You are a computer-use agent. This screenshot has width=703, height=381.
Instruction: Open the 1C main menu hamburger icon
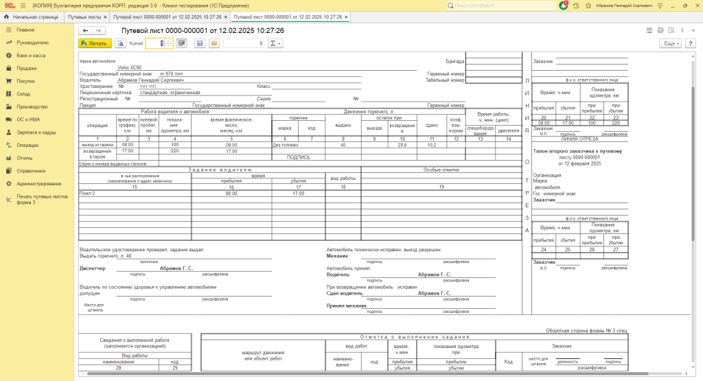[22, 5]
